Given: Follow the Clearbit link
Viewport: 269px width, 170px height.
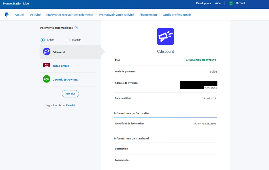Looking at the screenshot, I should (71, 105).
